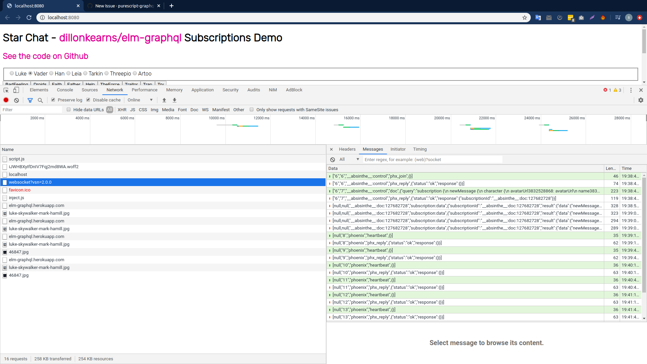Open the DevTools three-dot options menu
This screenshot has width=647, height=364.
630,90
